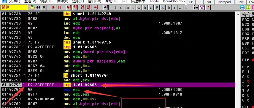Click the appearance options grid icon
This screenshot has width=254, height=108.
pyautogui.click(x=202, y=7)
